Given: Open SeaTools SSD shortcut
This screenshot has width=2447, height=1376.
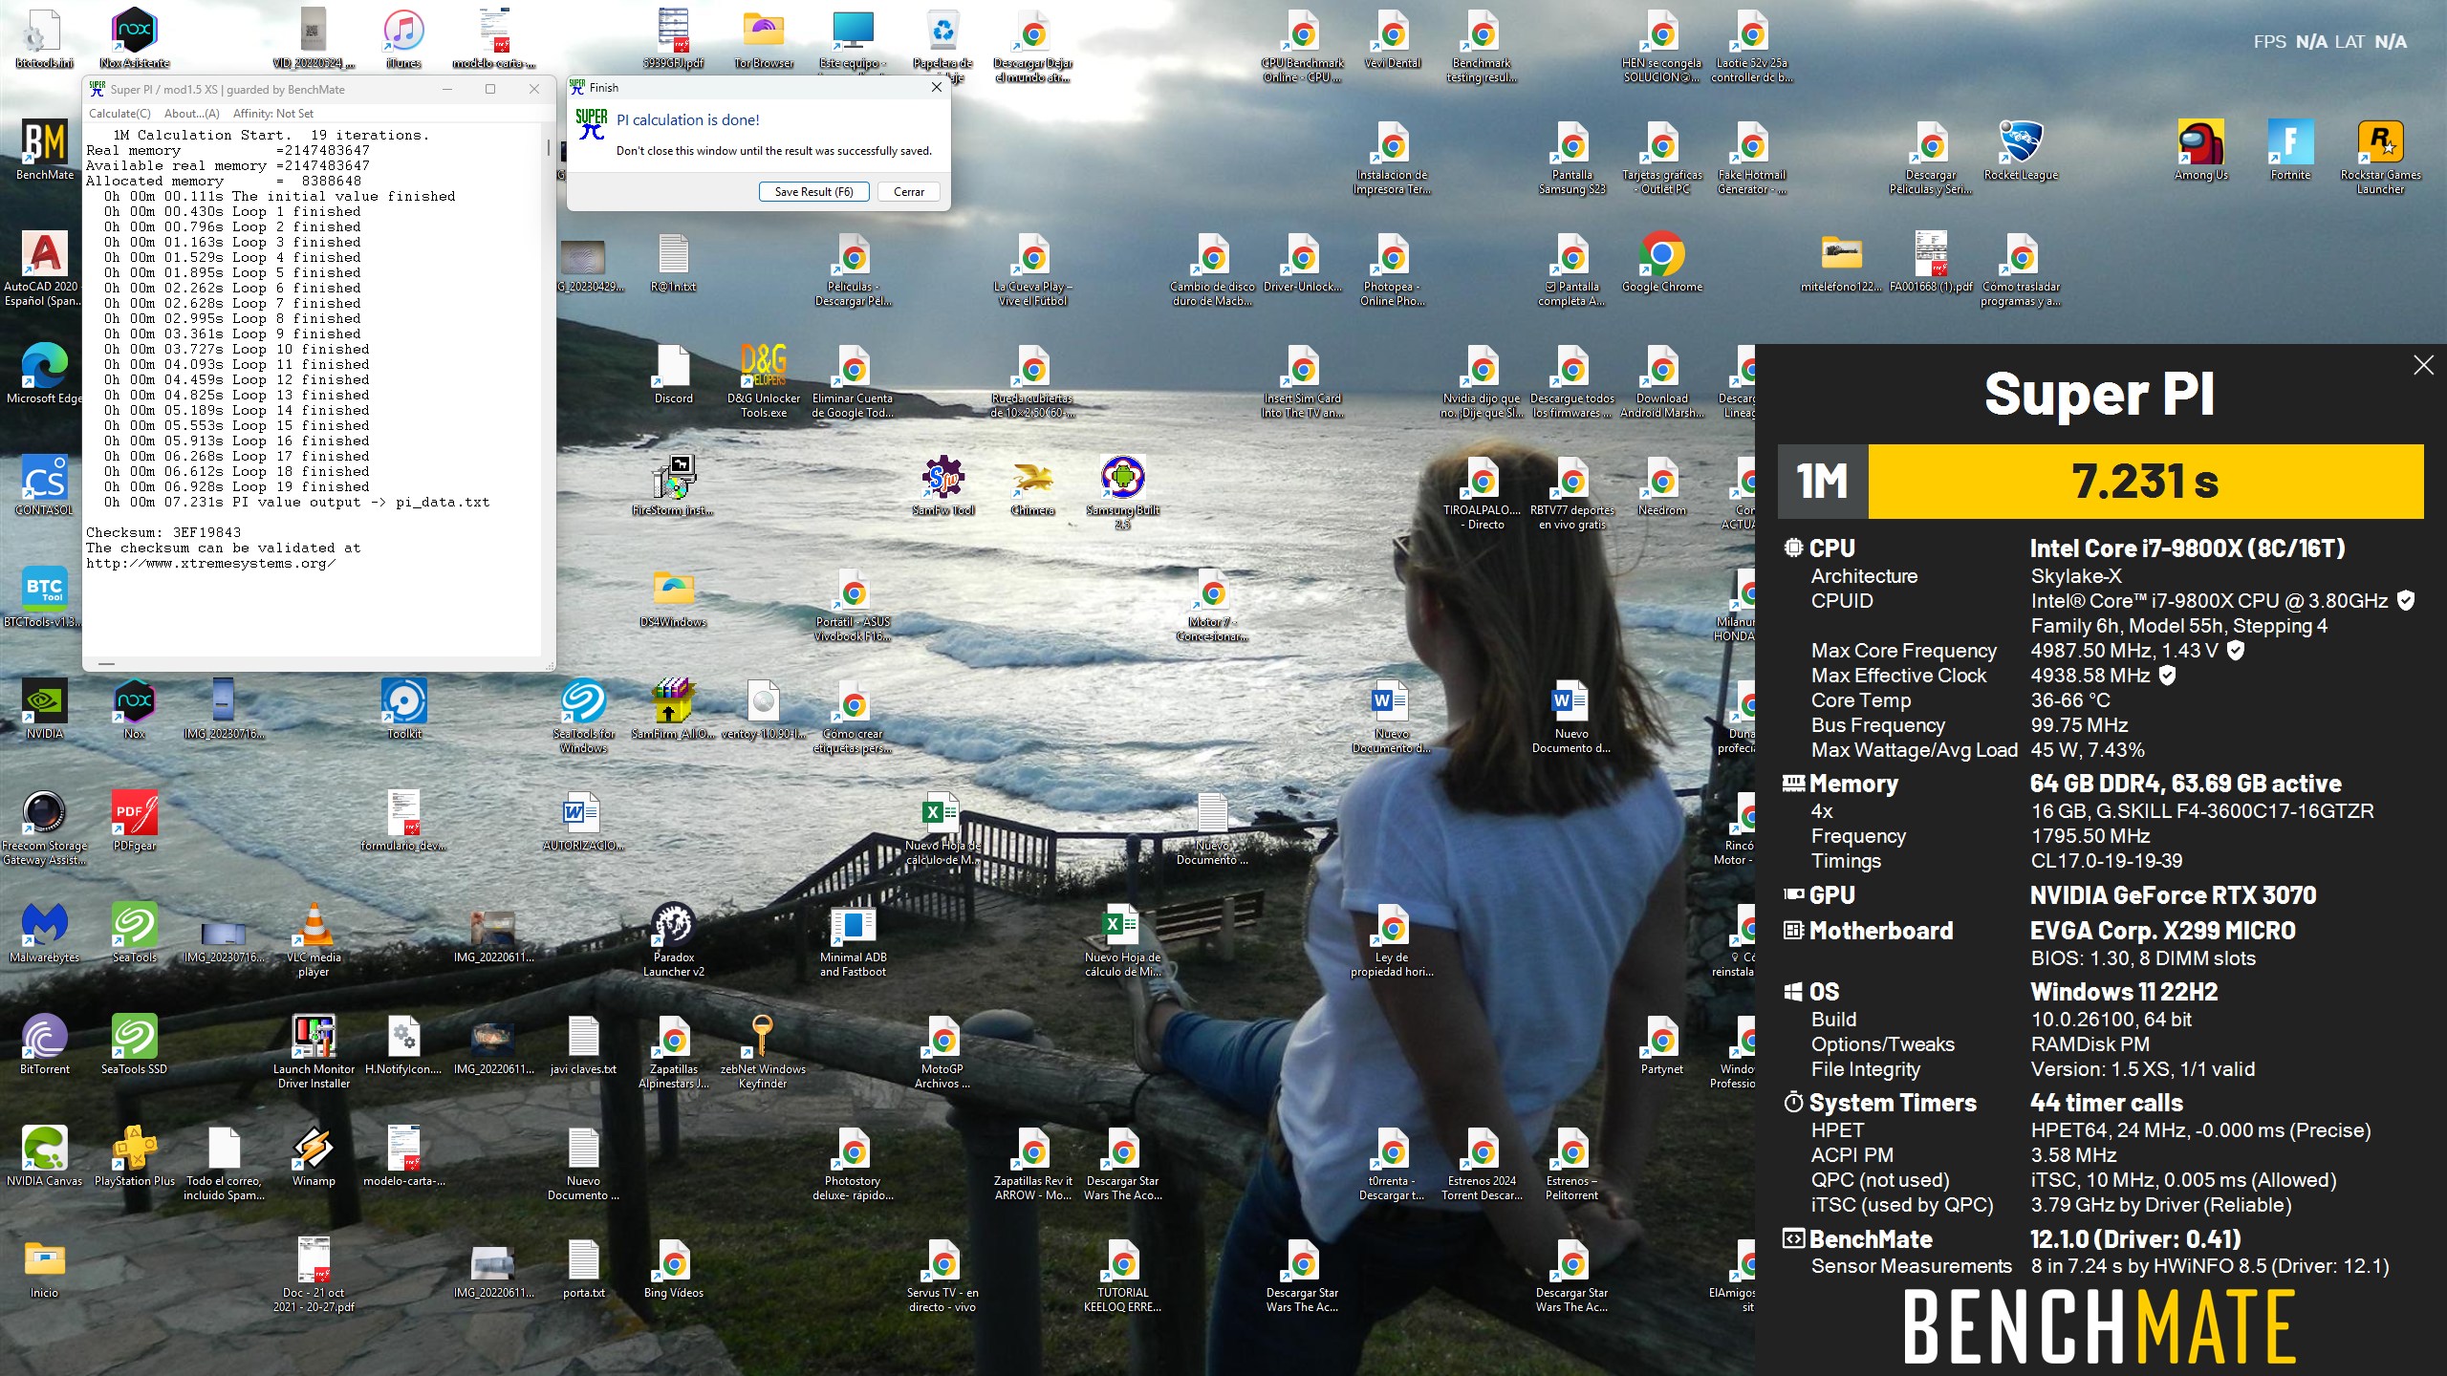Looking at the screenshot, I should (x=135, y=1044).
